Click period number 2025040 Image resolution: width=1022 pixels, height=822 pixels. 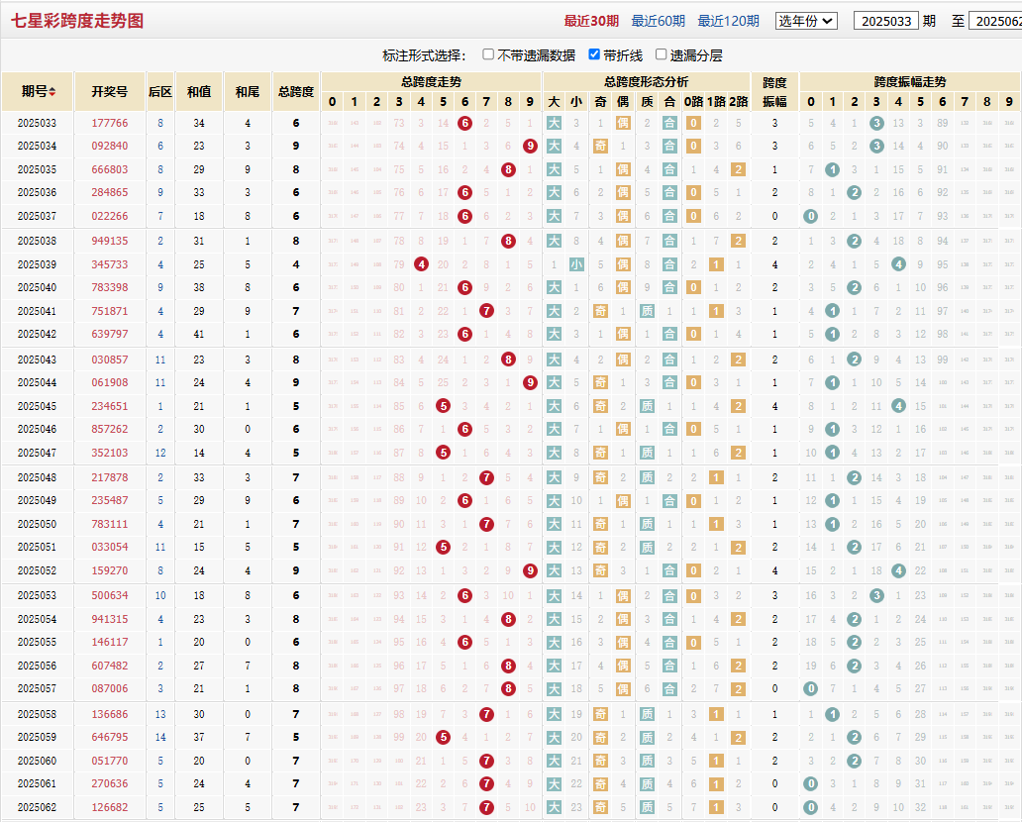pyautogui.click(x=38, y=287)
